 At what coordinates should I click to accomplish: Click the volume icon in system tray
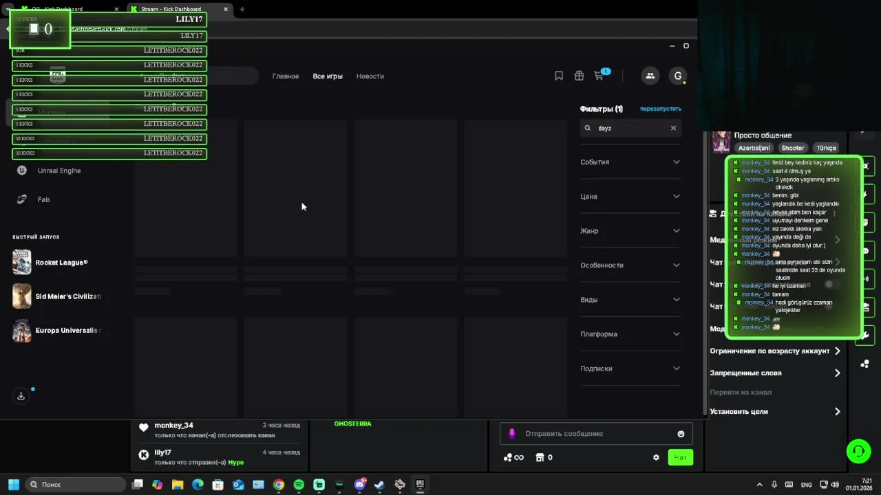pos(836,485)
